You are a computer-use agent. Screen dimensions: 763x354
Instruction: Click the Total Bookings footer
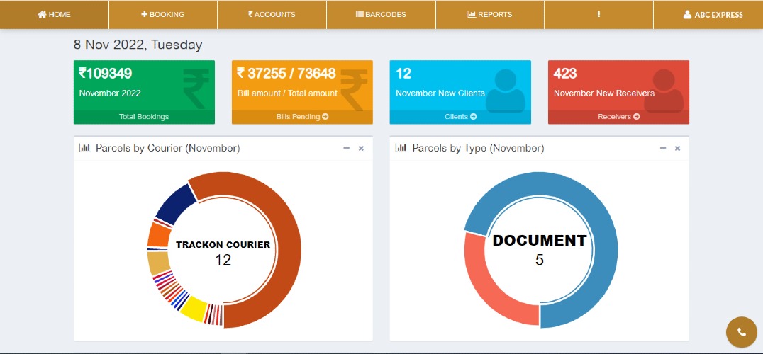[144, 117]
